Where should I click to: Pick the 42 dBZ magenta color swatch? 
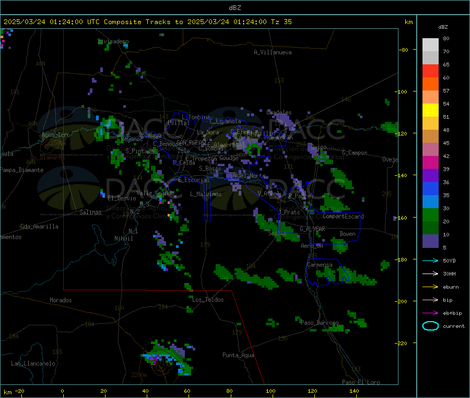[430, 162]
